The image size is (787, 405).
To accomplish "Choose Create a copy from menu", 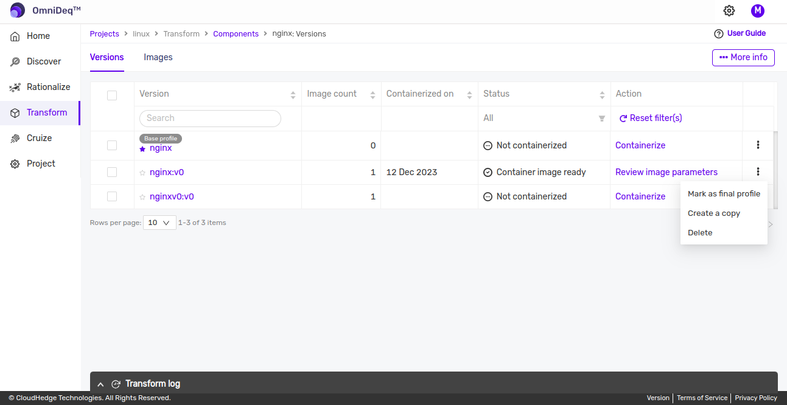I will coord(724,213).
